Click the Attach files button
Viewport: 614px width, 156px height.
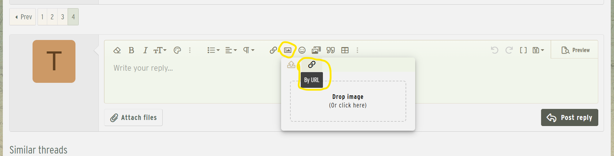point(133,117)
